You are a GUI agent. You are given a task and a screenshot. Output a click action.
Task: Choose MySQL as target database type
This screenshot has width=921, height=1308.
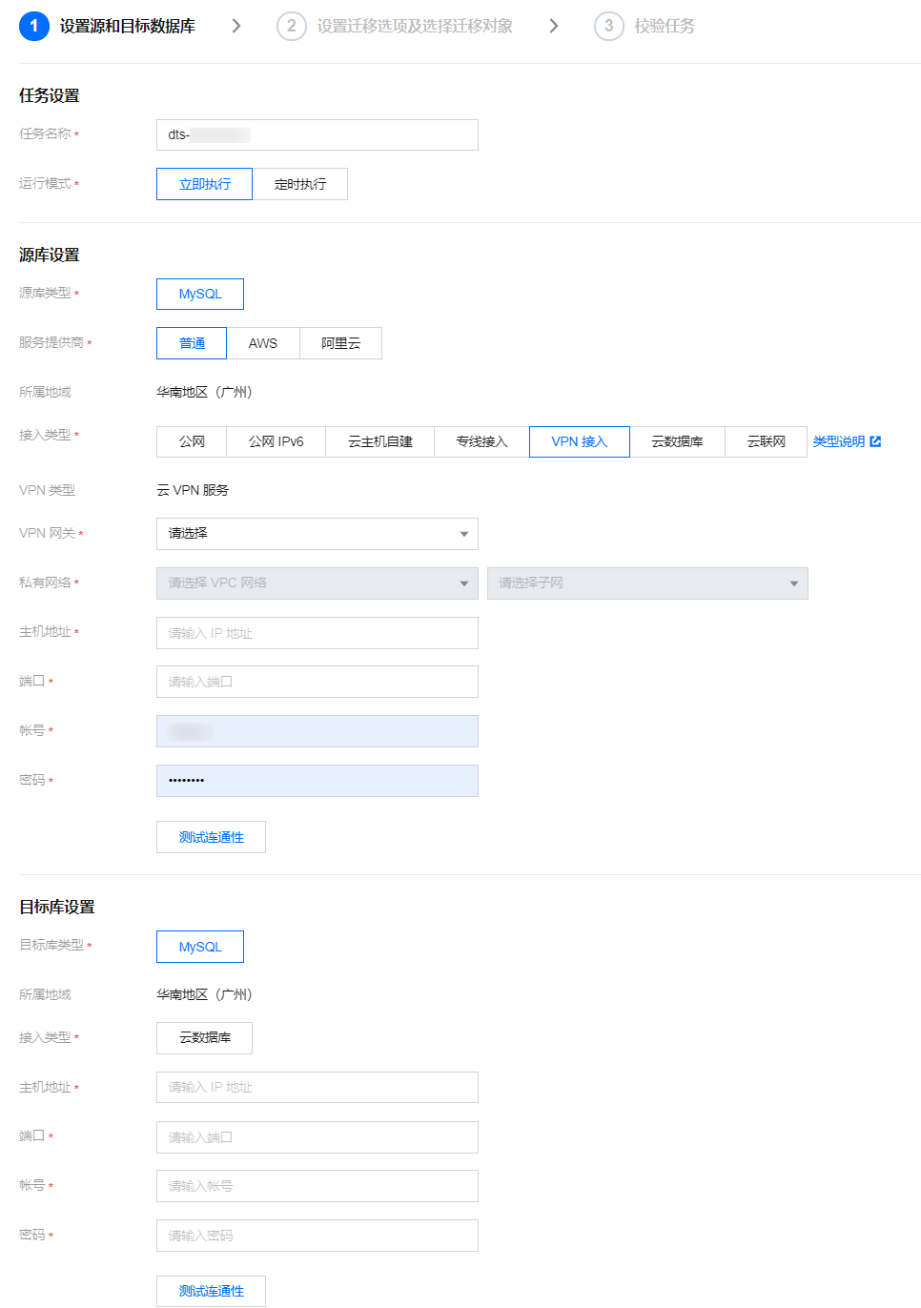(x=200, y=947)
